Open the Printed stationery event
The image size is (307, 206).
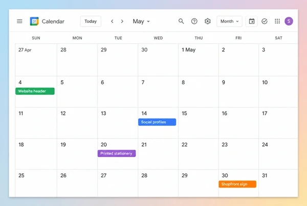coord(117,153)
